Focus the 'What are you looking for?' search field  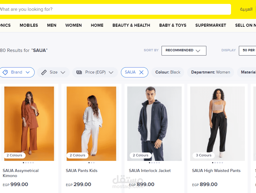point(115,9)
